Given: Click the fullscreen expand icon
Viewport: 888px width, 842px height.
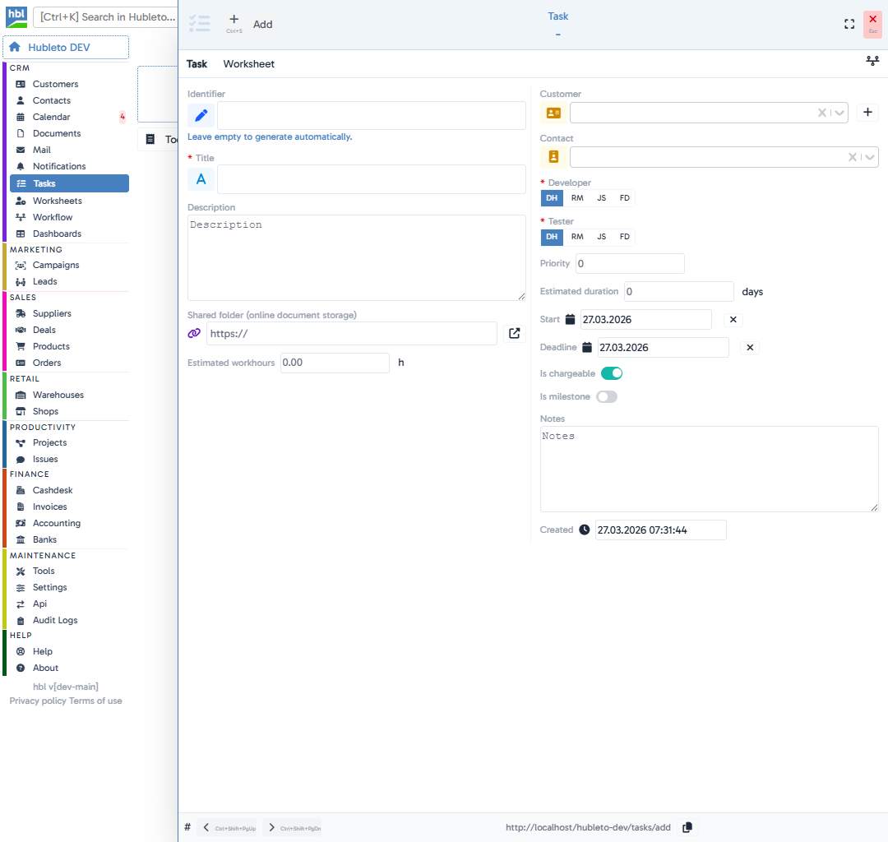Looking at the screenshot, I should click(849, 24).
